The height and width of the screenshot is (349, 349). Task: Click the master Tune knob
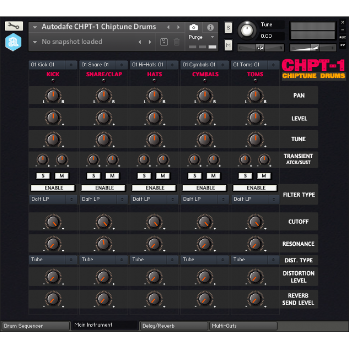coord(247,30)
